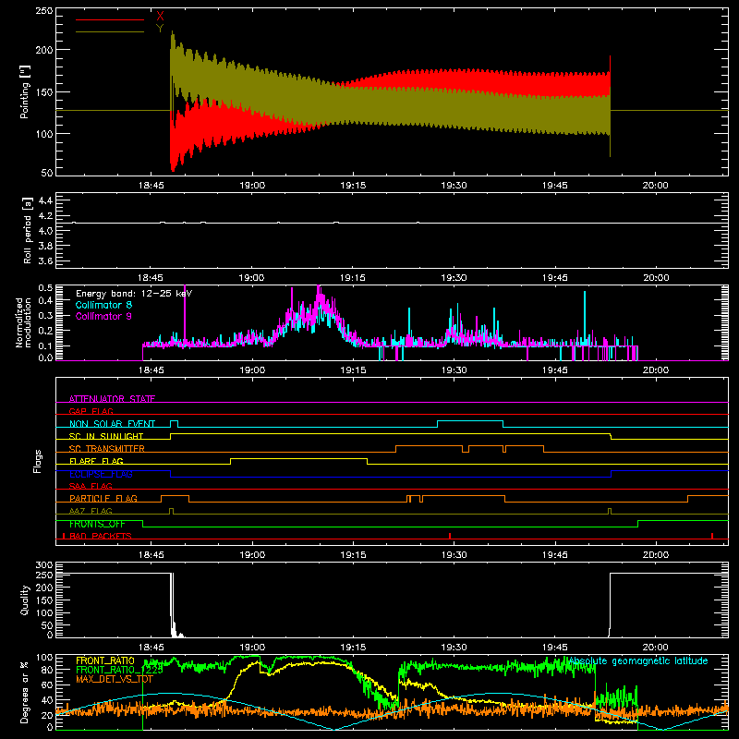Click the 19:00 label under the Quality plot
The height and width of the screenshot is (739, 739).
click(252, 648)
